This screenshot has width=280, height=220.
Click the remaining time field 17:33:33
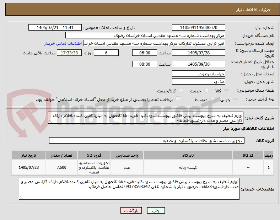tap(69, 53)
